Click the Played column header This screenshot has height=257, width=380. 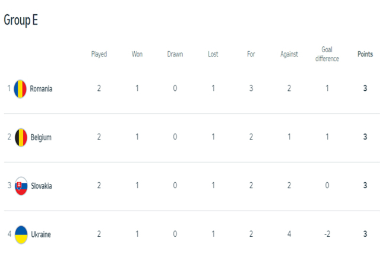[99, 54]
